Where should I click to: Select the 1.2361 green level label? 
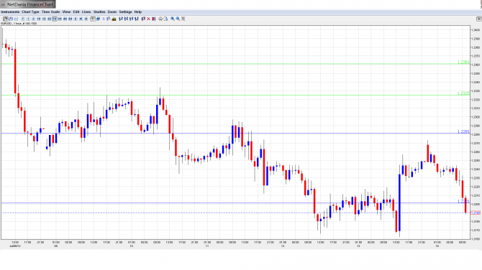[x=463, y=62]
